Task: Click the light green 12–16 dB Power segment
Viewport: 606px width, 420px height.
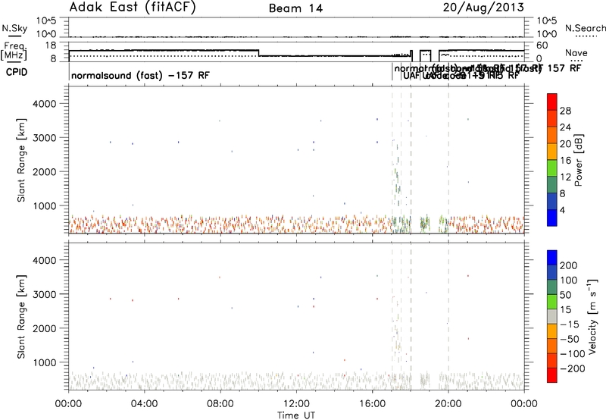Action: coord(552,168)
